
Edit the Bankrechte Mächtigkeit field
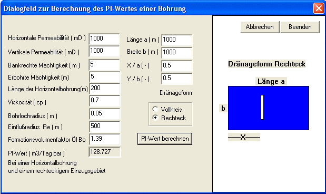[104, 65]
